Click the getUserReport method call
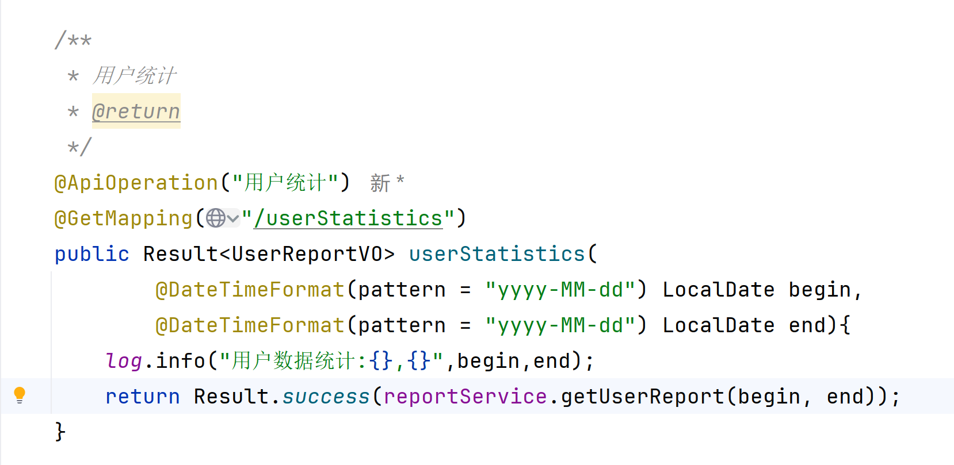 (643, 397)
